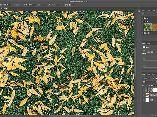Select the white layer mask thumbnail

point(155,90)
